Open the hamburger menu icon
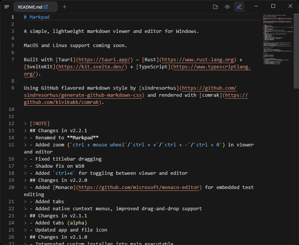 pyautogui.click(x=7, y=6)
